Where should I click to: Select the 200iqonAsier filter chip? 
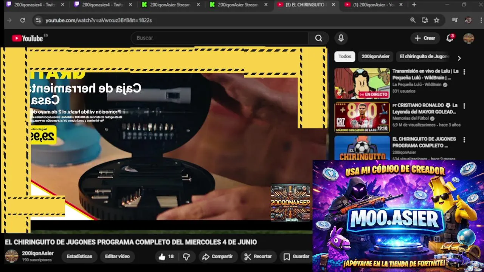375,56
